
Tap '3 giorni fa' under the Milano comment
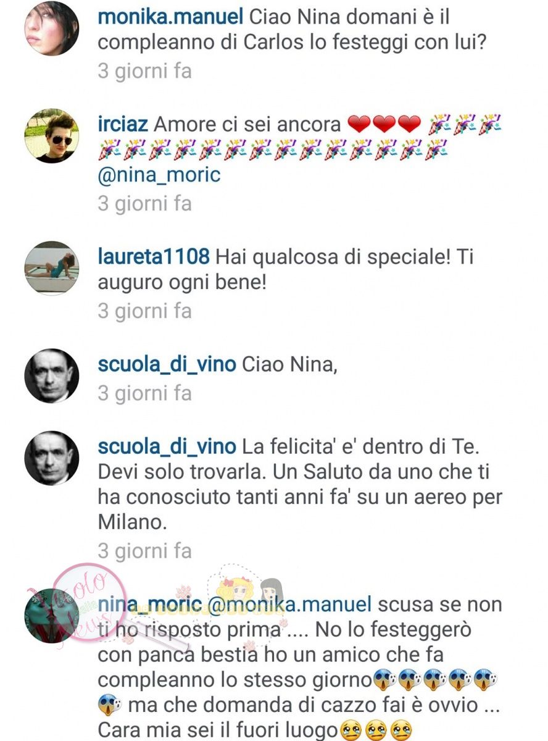(x=145, y=550)
